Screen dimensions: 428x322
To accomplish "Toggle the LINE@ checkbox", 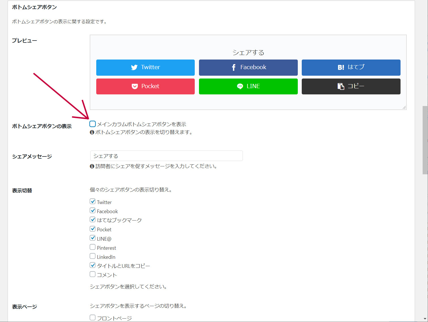I will pos(93,238).
